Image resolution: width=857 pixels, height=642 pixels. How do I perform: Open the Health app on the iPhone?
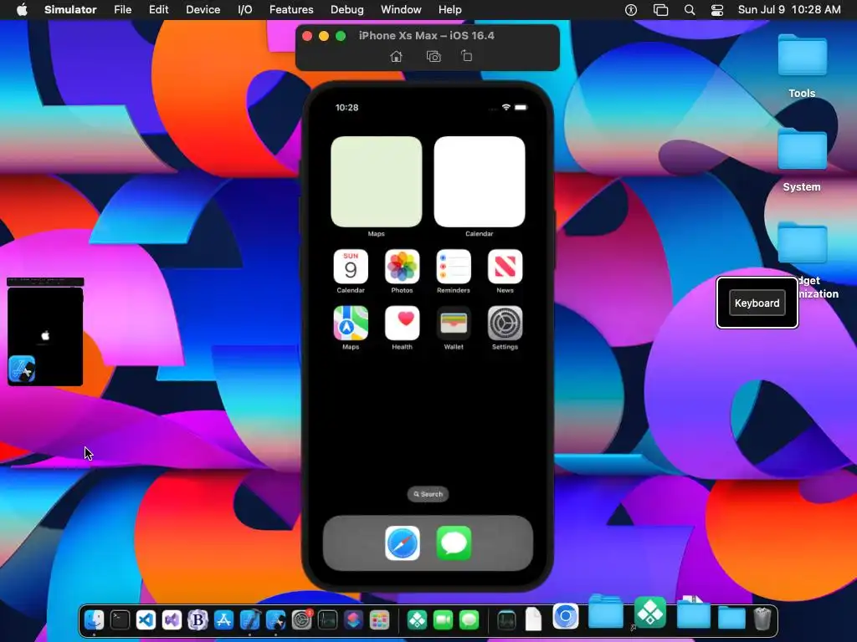click(403, 324)
